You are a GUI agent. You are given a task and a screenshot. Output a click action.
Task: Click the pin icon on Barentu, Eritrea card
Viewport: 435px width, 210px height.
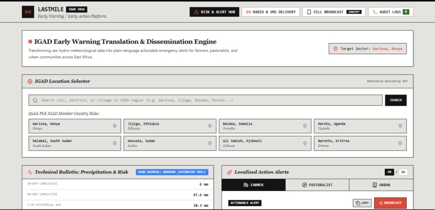(400, 143)
